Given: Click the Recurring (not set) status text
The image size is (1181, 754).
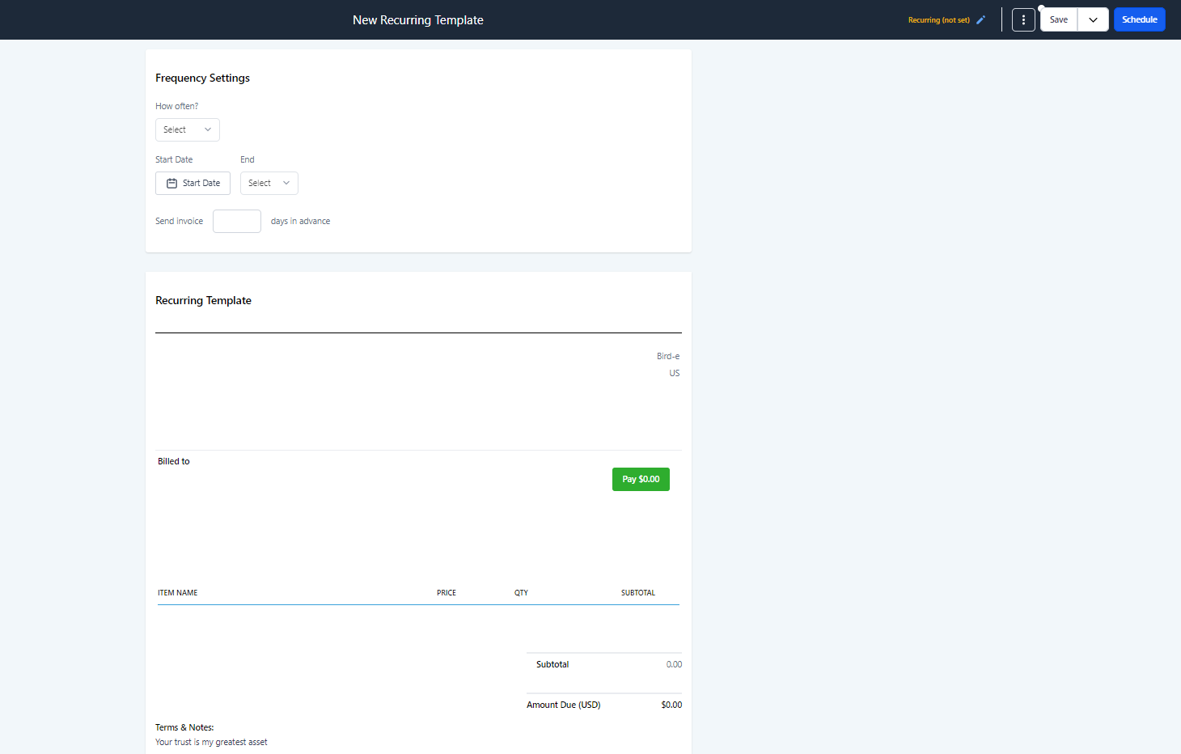Looking at the screenshot, I should coord(938,20).
